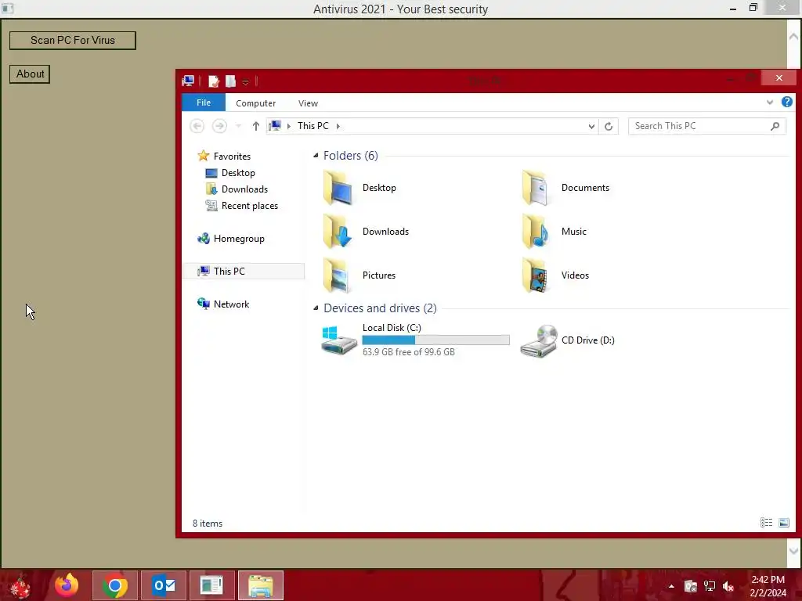Click the 8 items status text
Viewport: 802px width, 601px height.
coord(208,524)
